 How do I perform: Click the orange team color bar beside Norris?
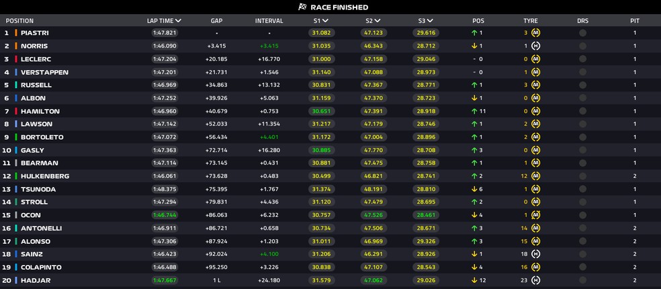(16, 46)
